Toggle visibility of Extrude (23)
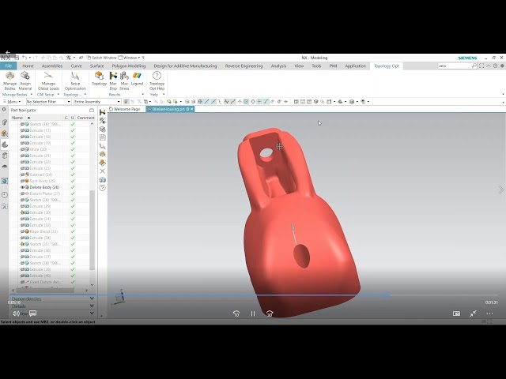 23,168
